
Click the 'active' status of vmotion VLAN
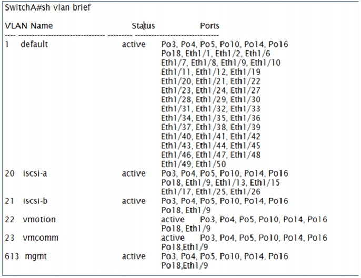pyautogui.click(x=173, y=219)
